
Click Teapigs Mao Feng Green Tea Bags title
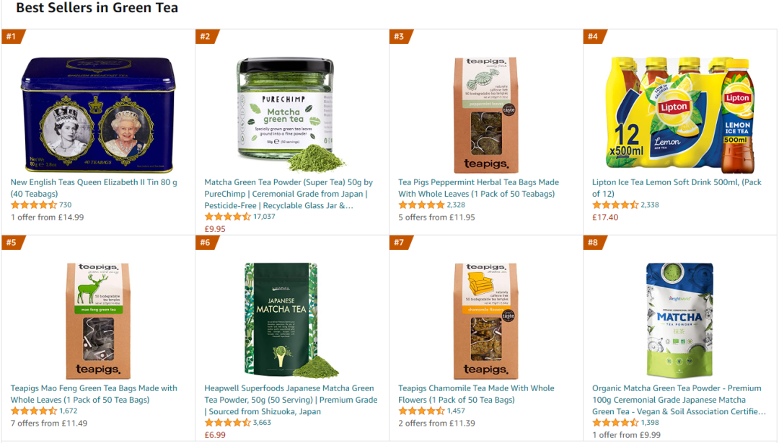coord(94,394)
